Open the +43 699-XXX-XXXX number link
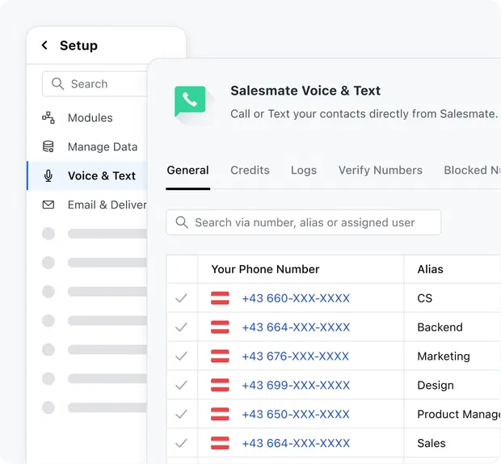The image size is (501, 464). coord(296,385)
